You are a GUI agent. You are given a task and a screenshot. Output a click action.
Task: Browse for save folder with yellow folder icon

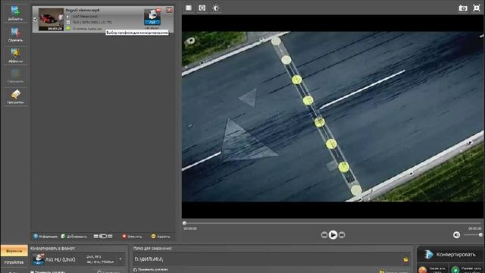click(405, 259)
